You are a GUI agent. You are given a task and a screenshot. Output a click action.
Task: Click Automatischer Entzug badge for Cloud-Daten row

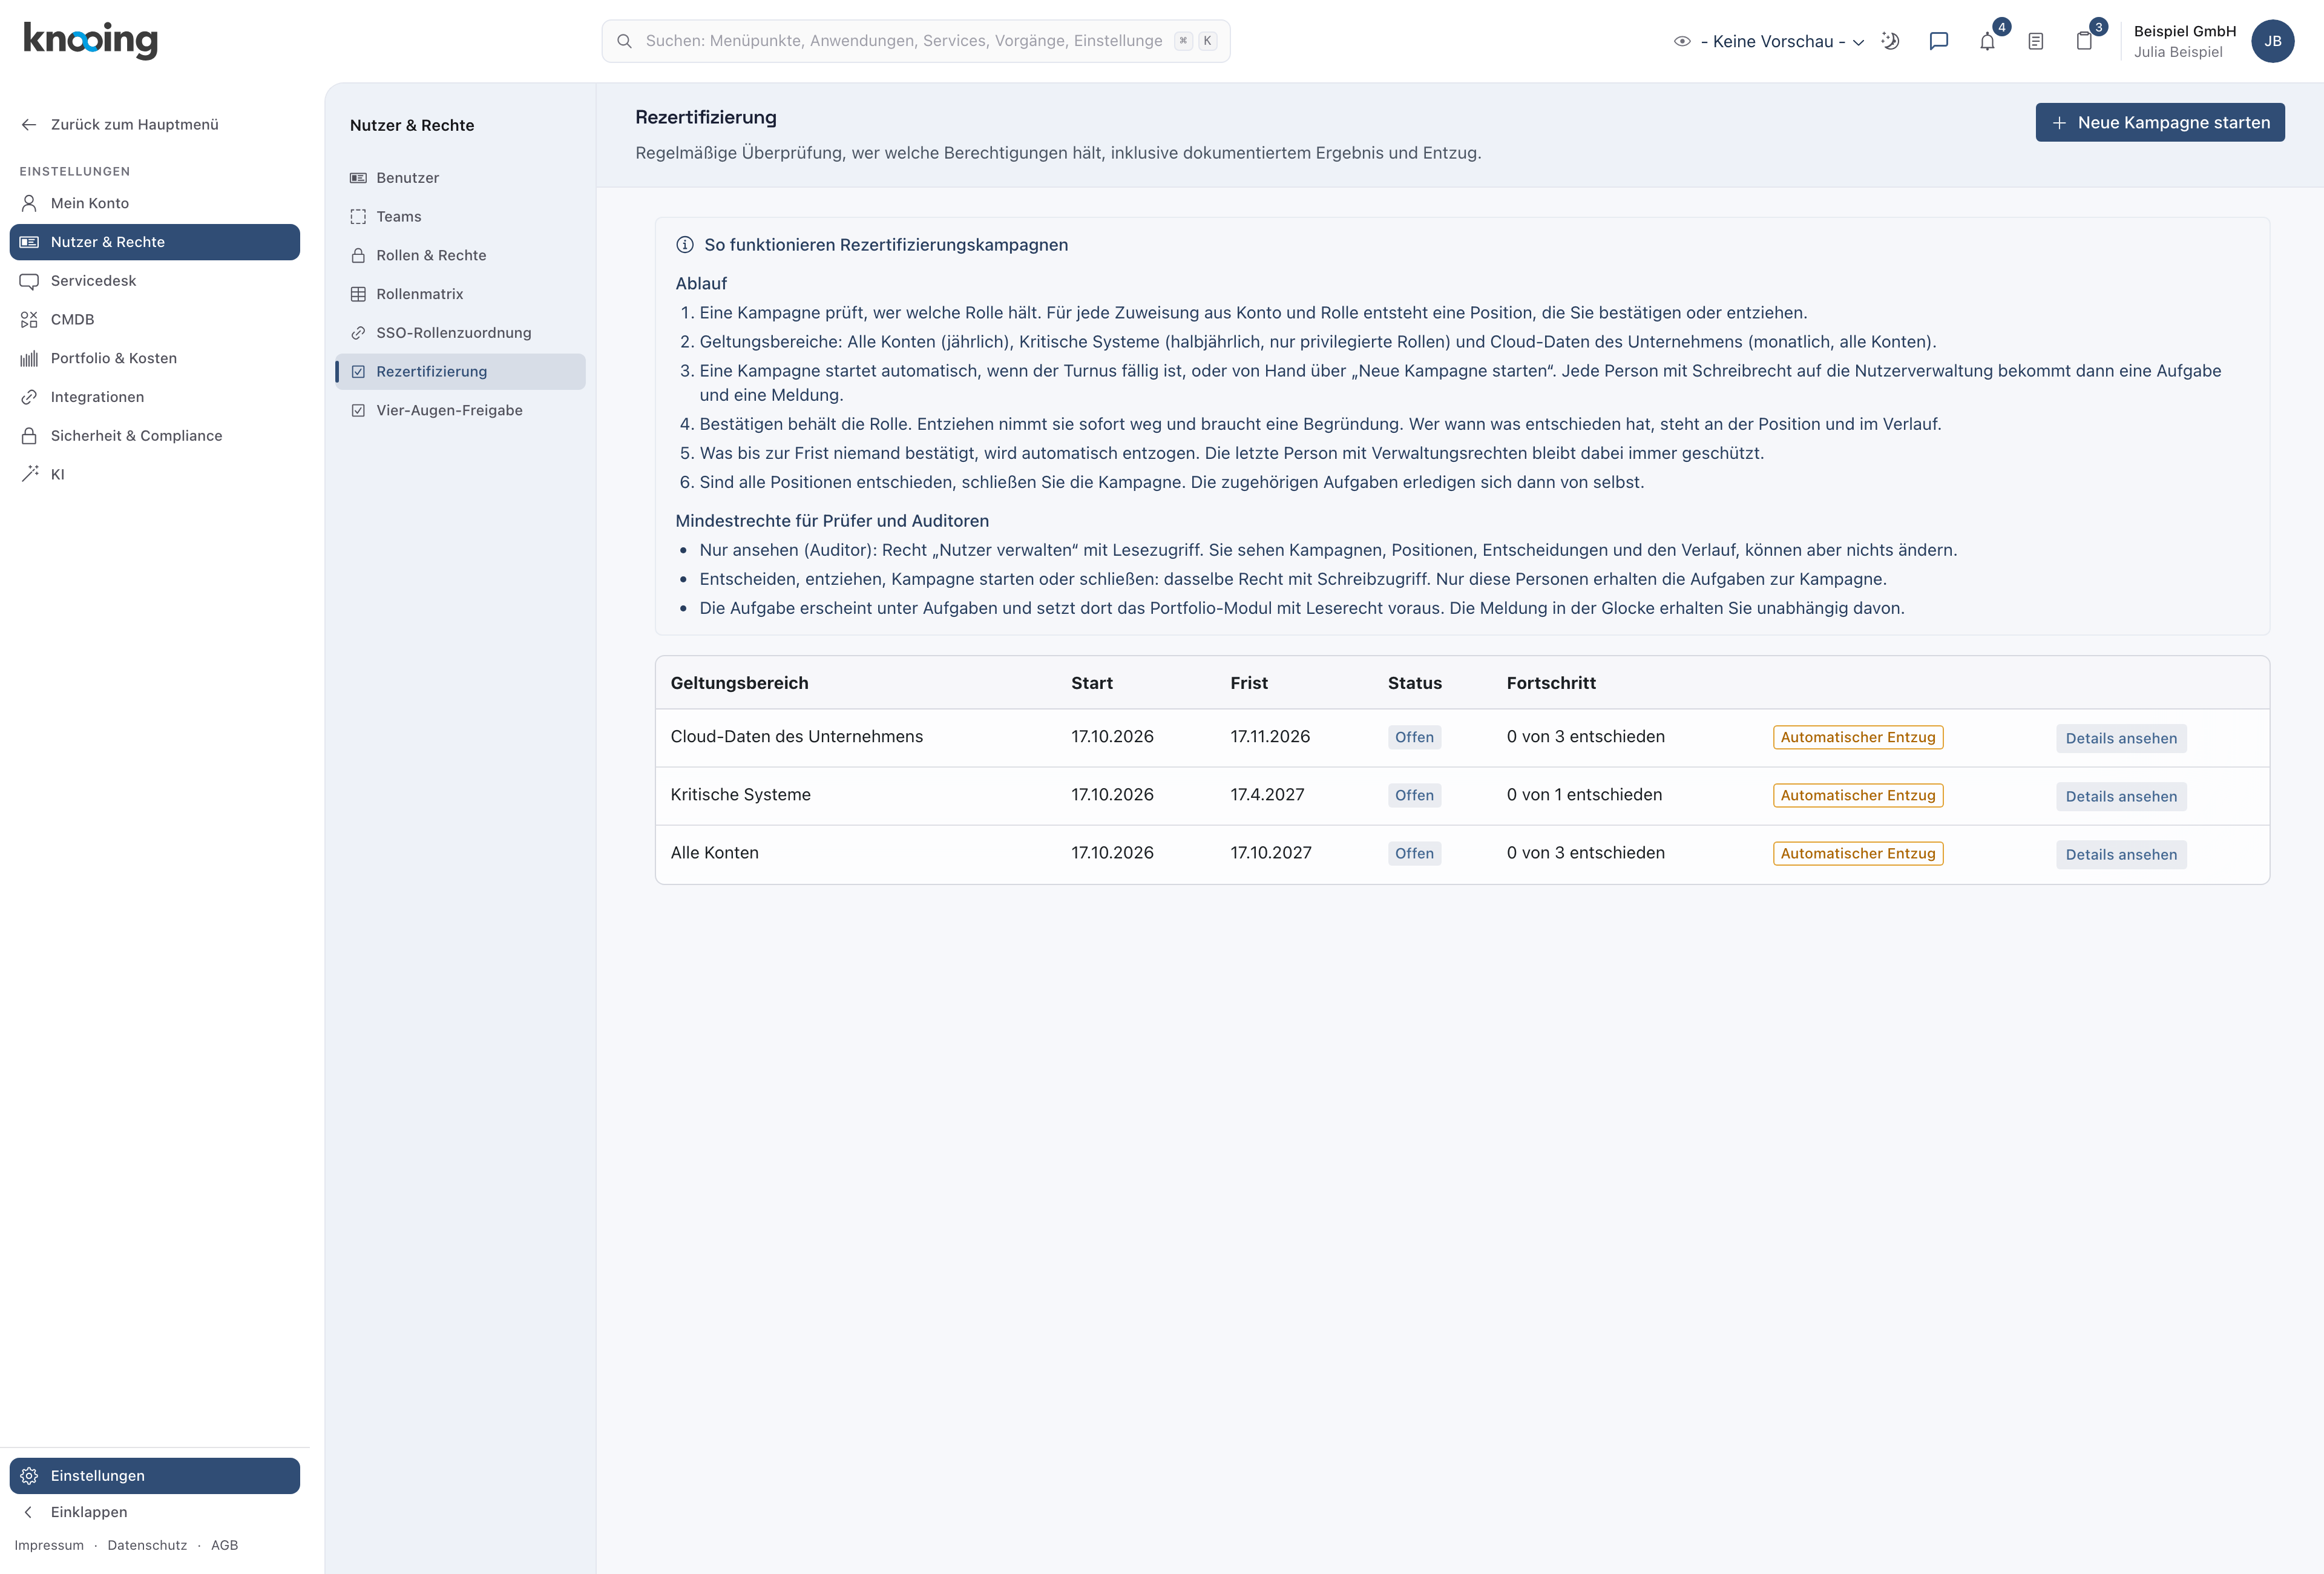point(1858,737)
